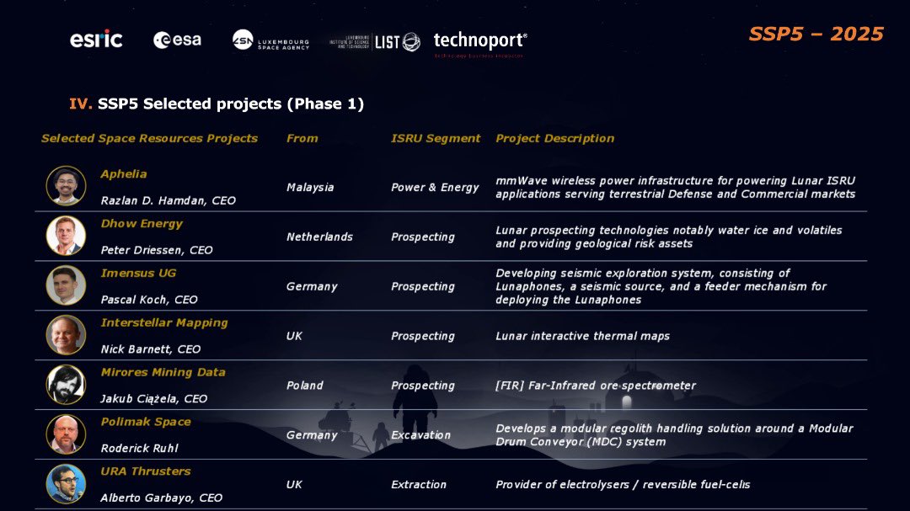Click the 'Excavation' segment cell
The height and width of the screenshot is (511, 910).
(420, 435)
